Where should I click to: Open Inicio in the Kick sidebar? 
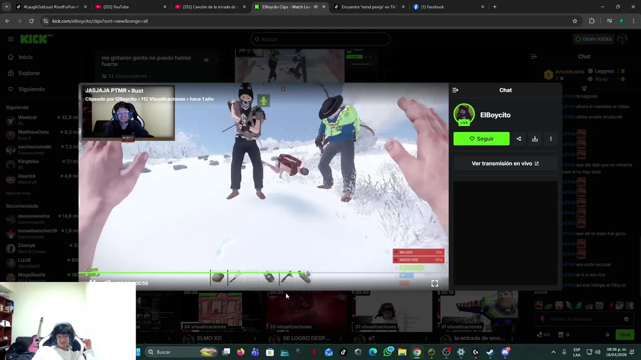(x=20, y=57)
